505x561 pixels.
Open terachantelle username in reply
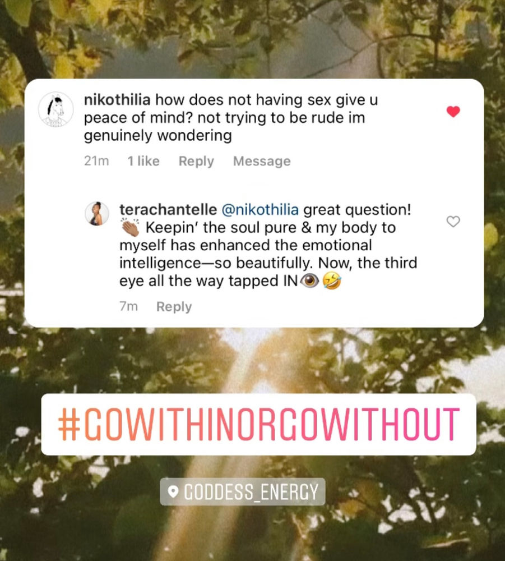(168, 210)
